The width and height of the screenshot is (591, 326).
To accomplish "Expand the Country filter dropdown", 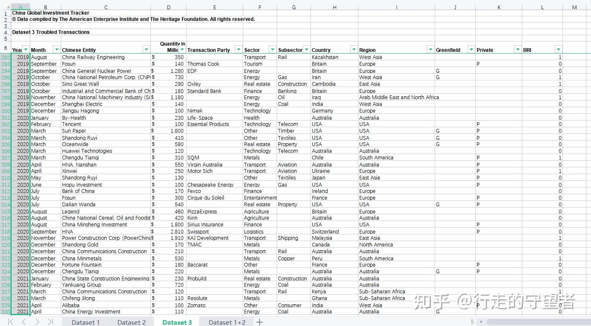I will point(354,49).
